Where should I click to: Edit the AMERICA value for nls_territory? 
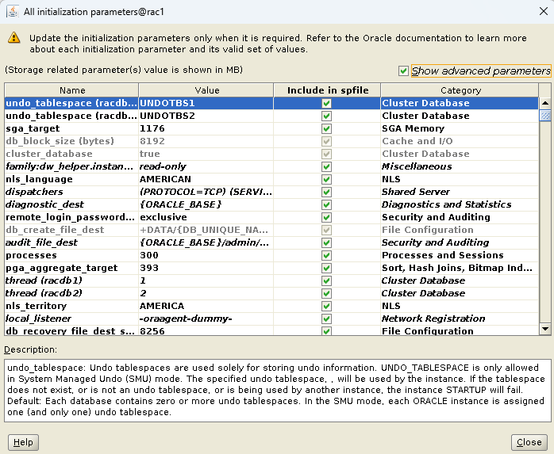point(206,307)
